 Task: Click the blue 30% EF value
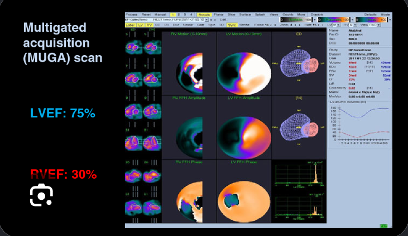click(x=387, y=80)
